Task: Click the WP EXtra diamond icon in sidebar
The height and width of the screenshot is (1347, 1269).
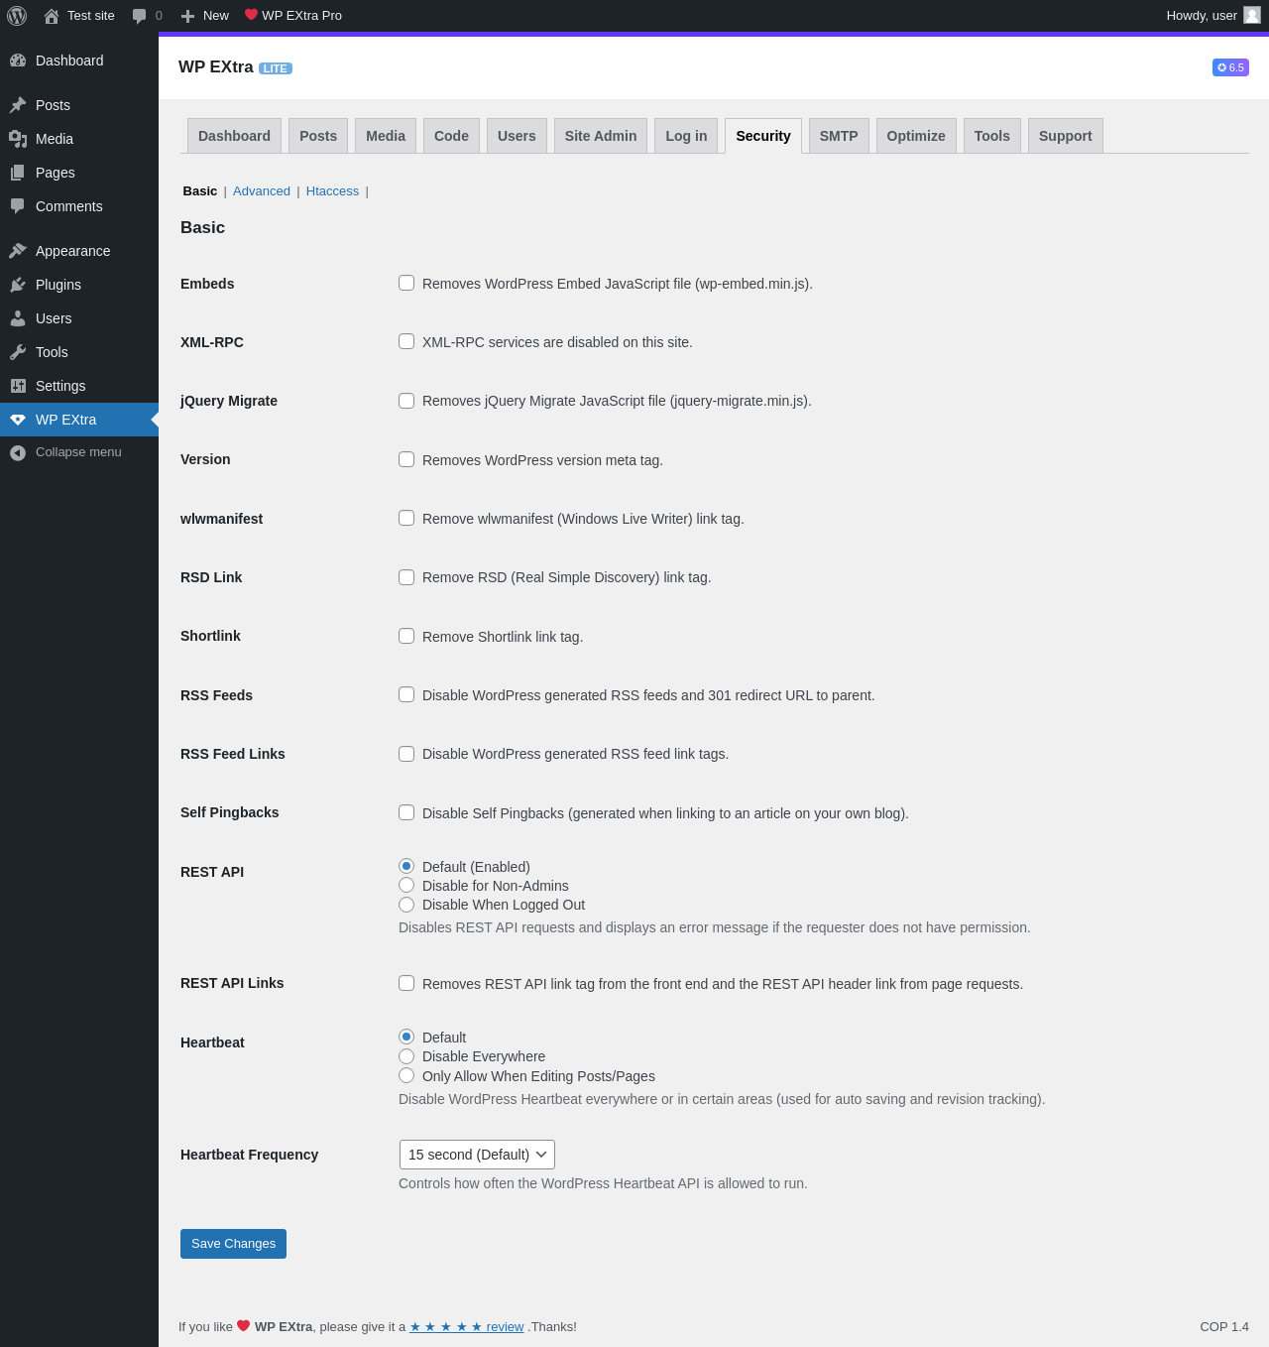Action: 18,420
